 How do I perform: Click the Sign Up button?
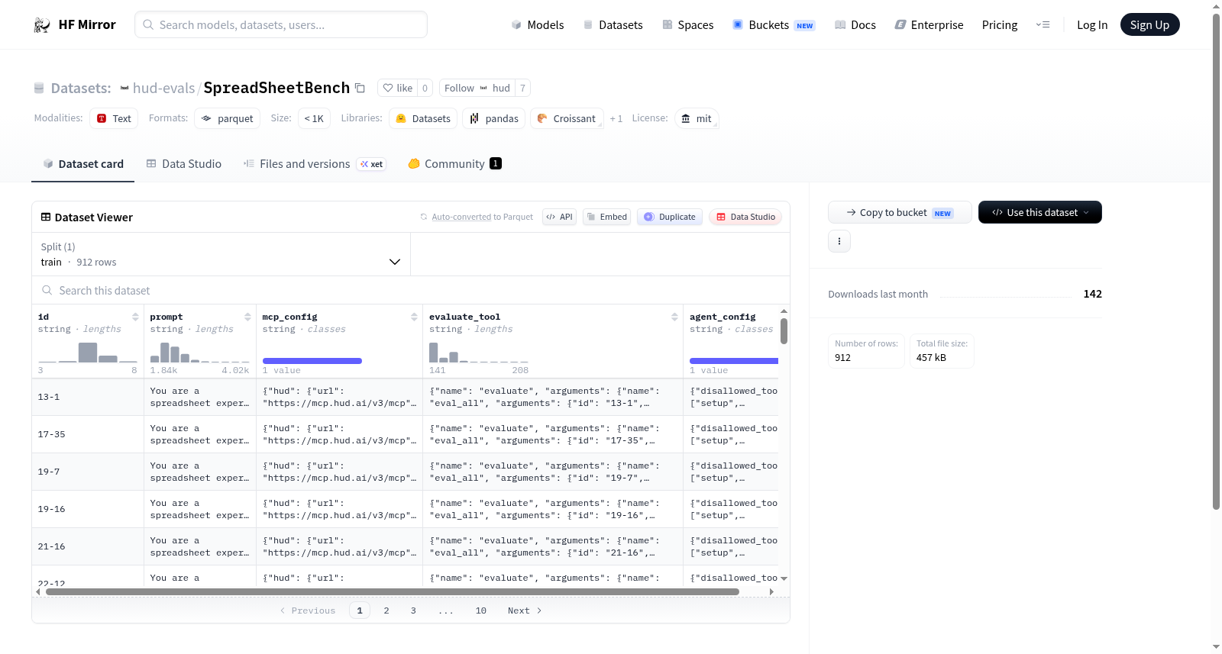pos(1150,24)
